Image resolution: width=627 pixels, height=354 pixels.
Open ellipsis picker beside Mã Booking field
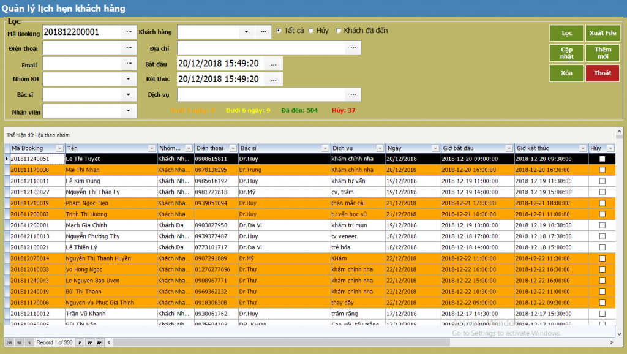click(129, 32)
